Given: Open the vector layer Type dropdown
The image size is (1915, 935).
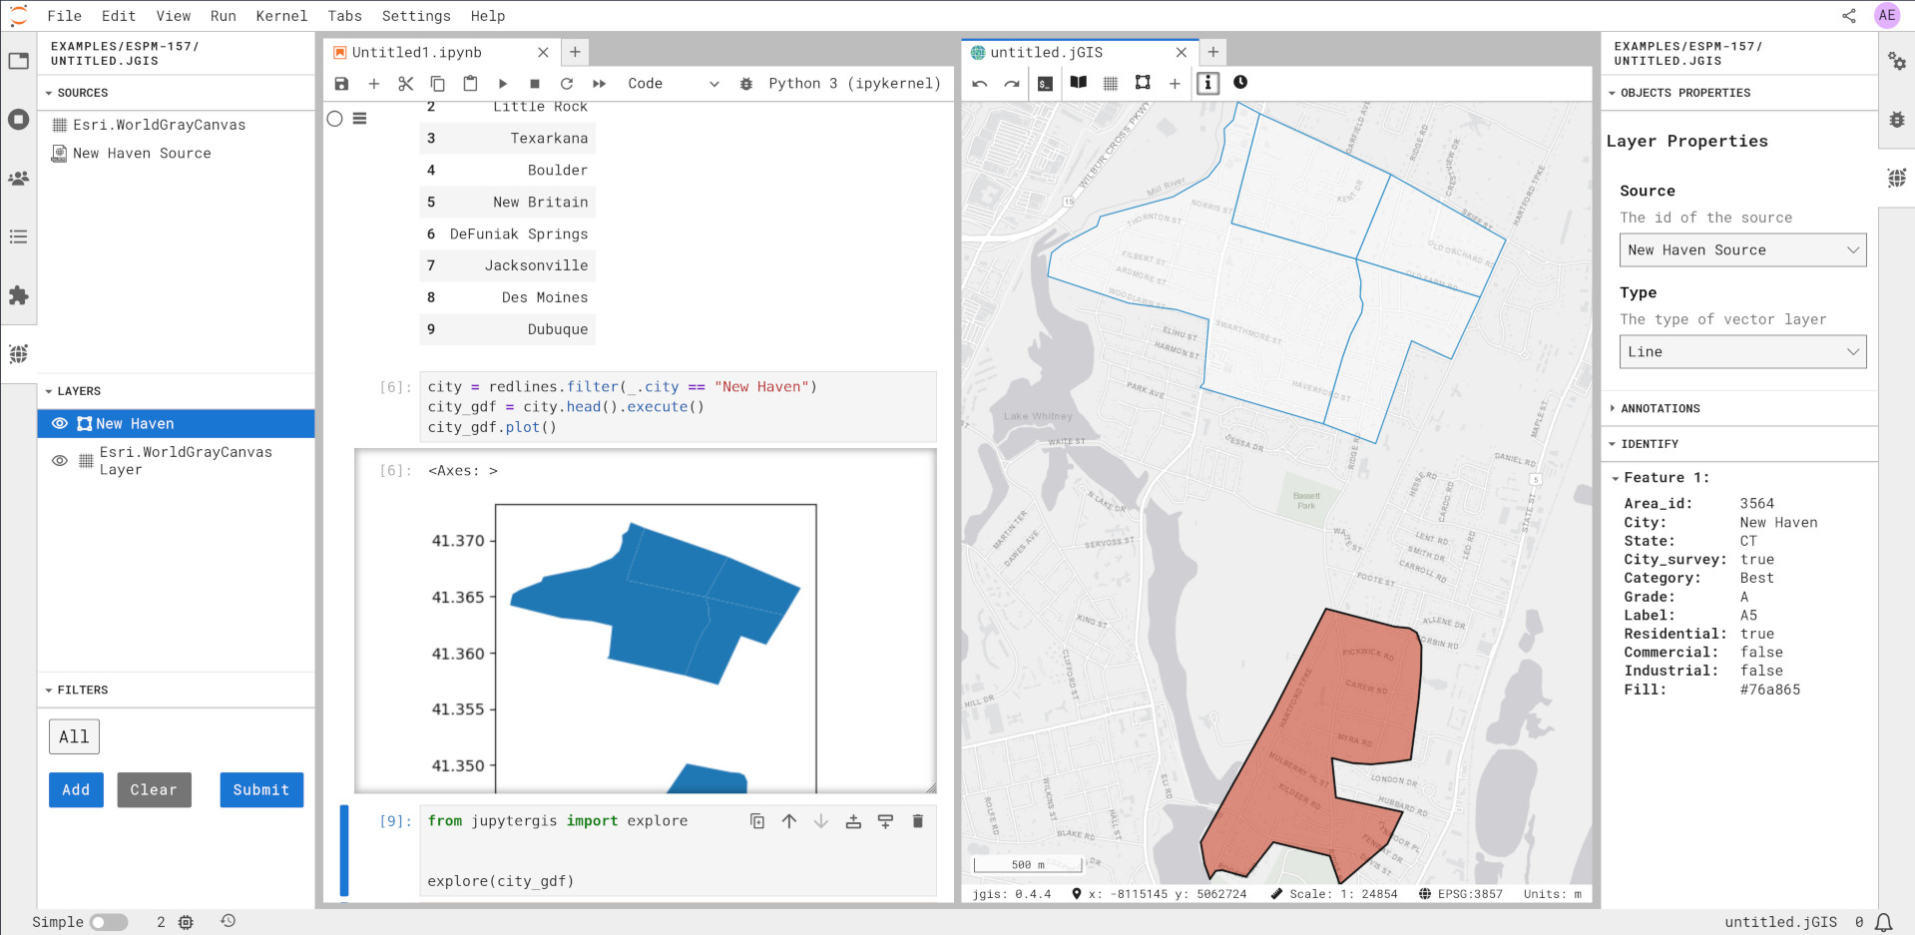Looking at the screenshot, I should tap(1741, 352).
